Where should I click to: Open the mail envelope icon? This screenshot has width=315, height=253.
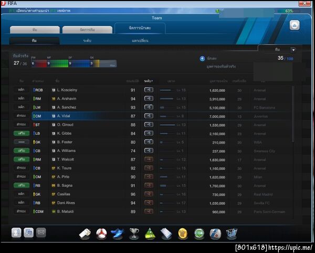pyautogui.click(x=41, y=233)
